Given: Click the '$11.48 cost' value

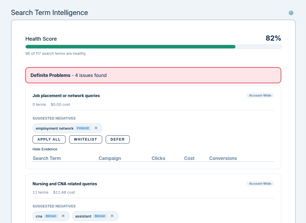Looking at the screenshot, I should (x=64, y=192).
